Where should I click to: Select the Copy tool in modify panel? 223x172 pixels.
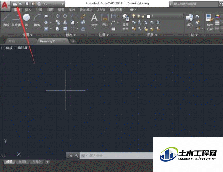(58, 22)
